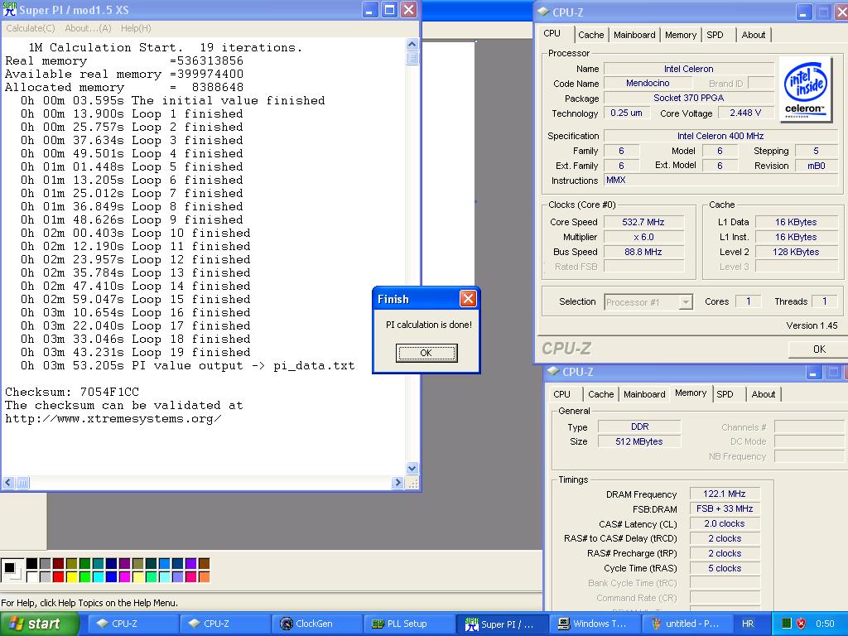Click Super PI horizontal scrollbar left arrow
The width and height of the screenshot is (848, 636).
[8, 483]
